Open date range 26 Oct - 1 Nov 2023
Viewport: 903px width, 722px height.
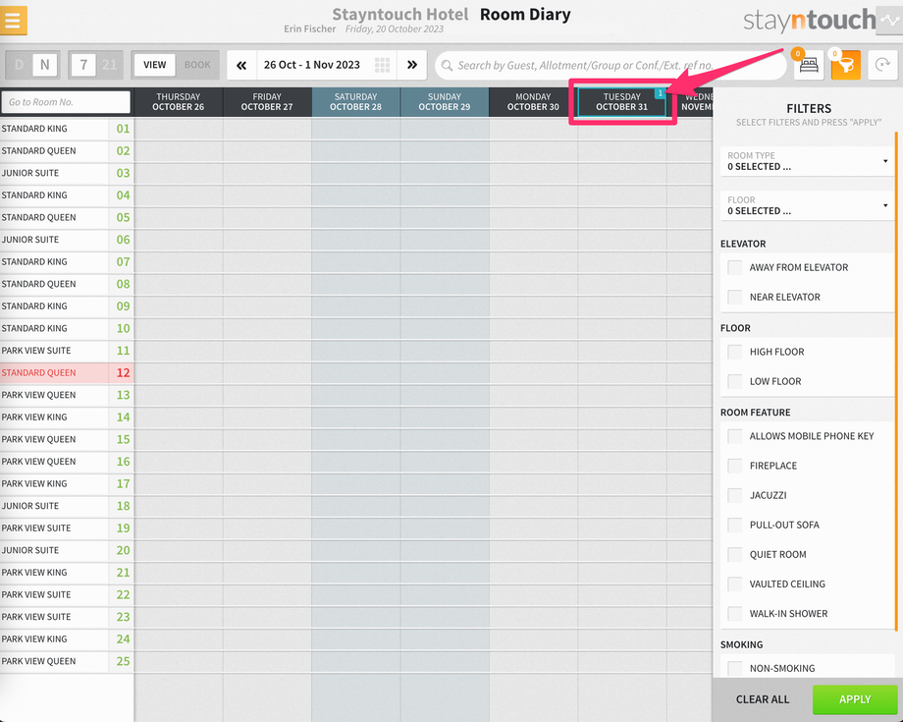point(311,65)
